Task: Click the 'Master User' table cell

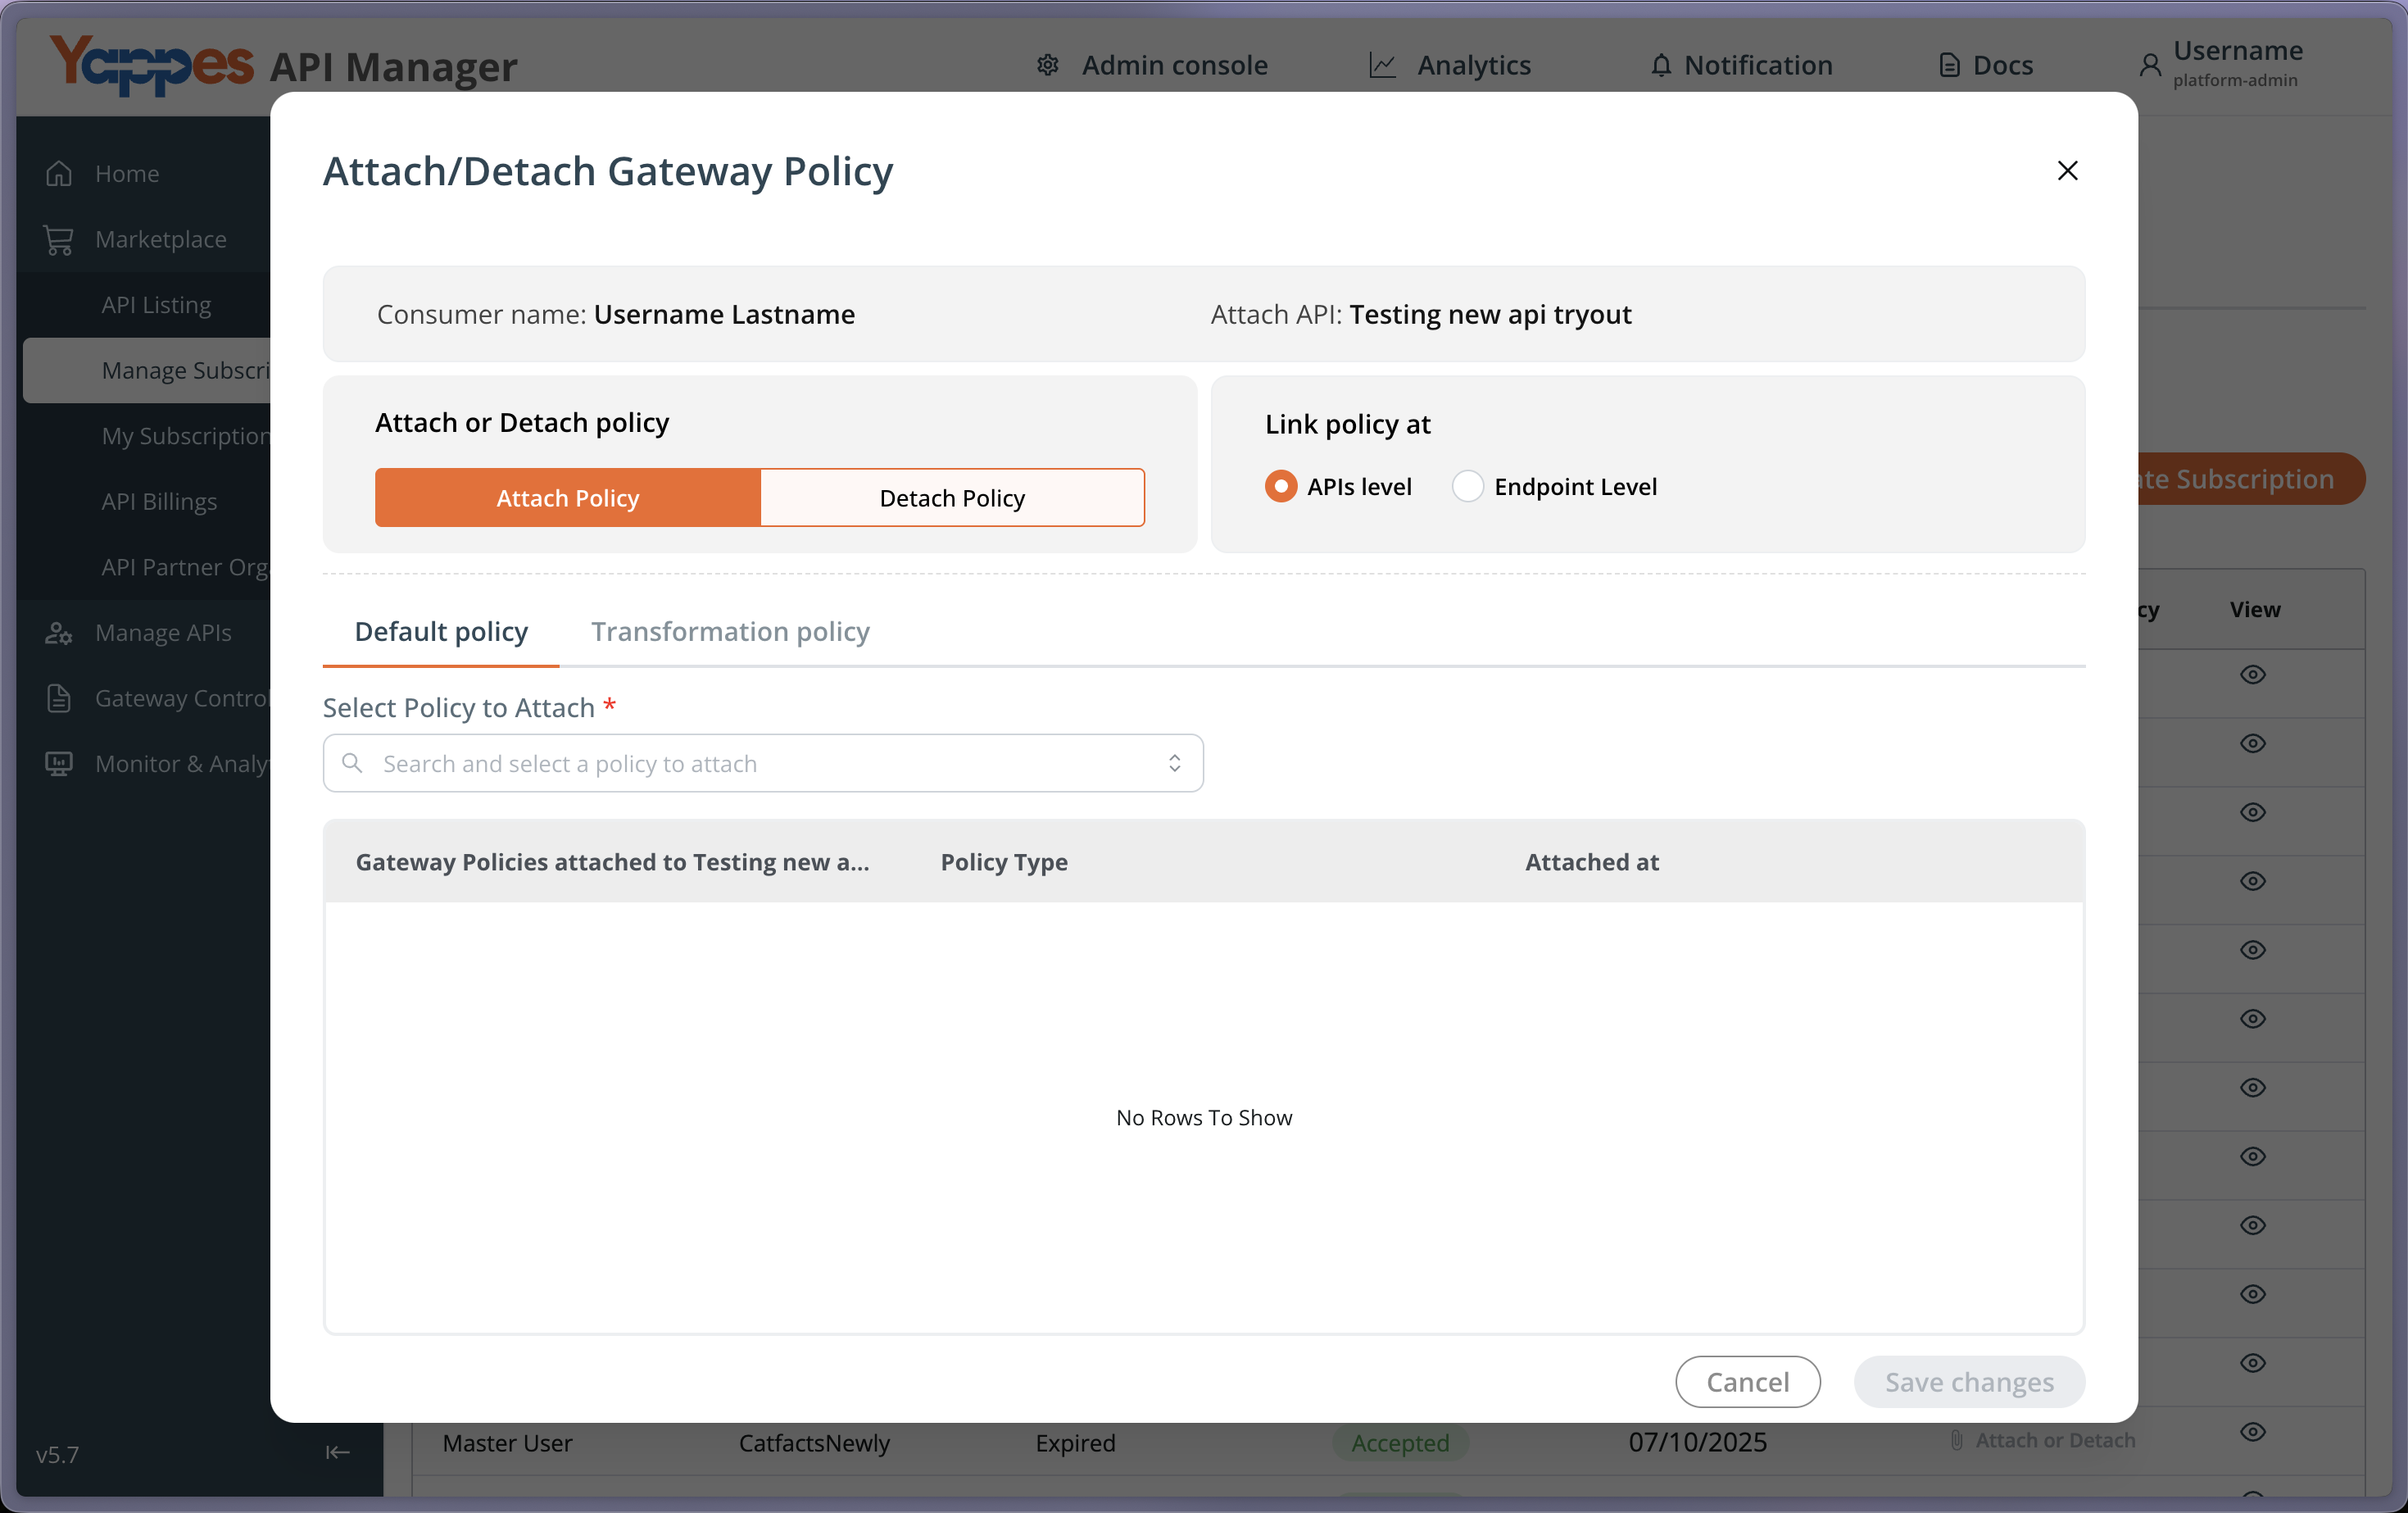Action: coord(508,1443)
